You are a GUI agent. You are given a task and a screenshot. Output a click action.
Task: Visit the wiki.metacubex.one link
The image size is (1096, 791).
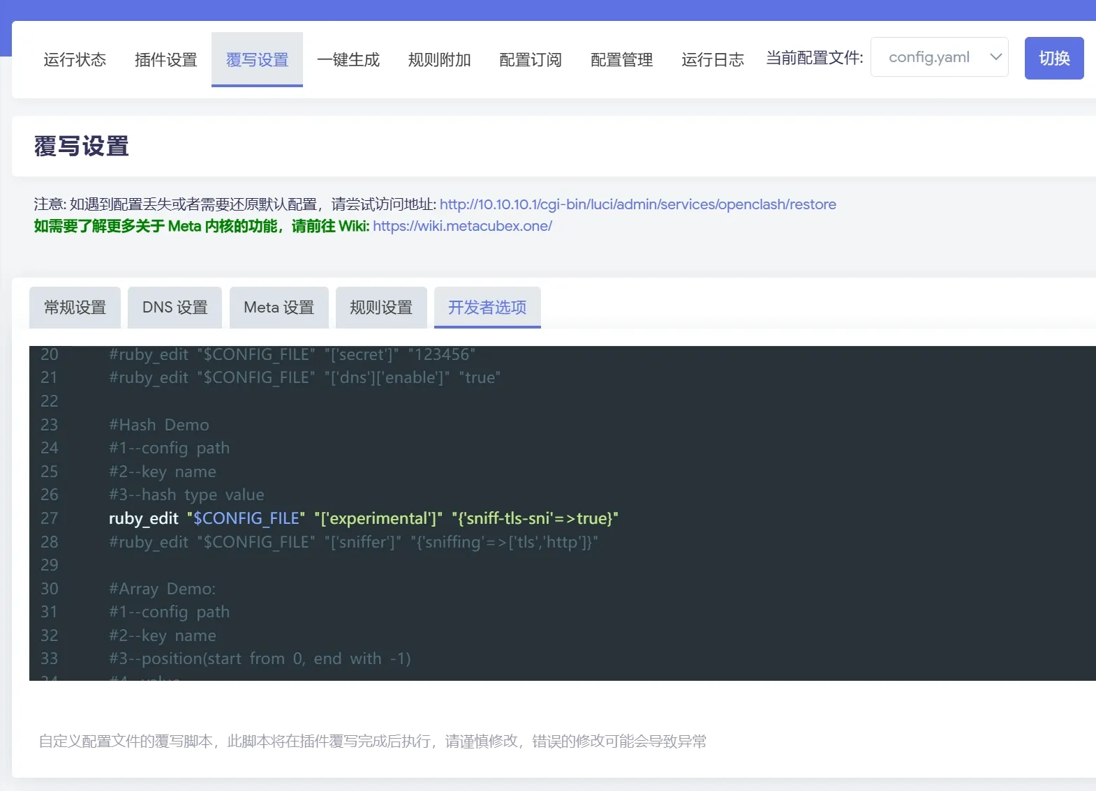462,226
